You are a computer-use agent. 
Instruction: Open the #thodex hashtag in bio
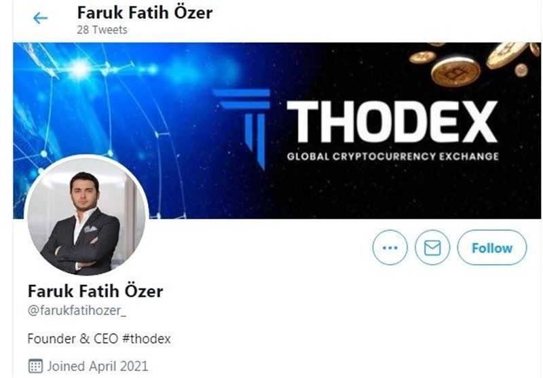point(147,339)
